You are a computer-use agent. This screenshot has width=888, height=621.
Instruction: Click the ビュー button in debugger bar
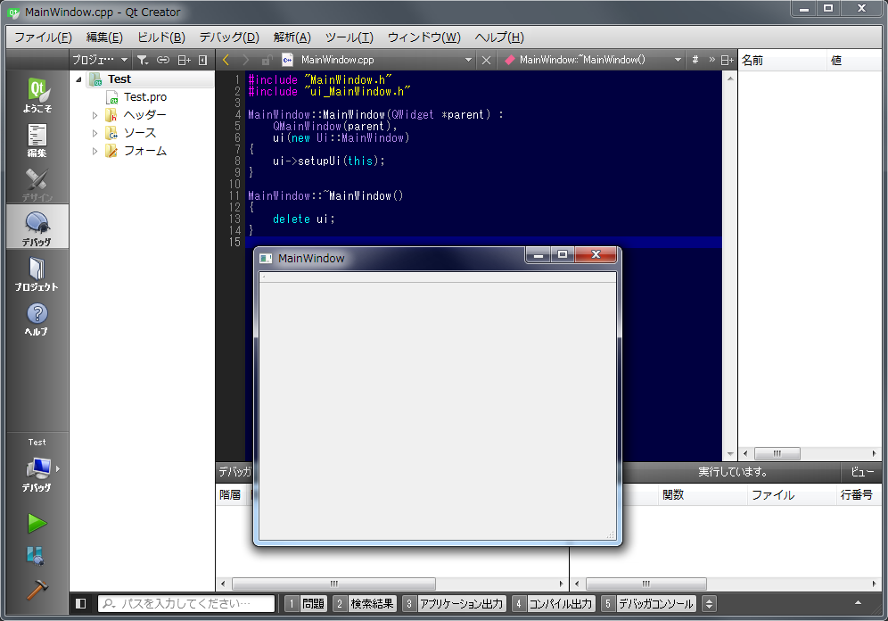pos(862,471)
